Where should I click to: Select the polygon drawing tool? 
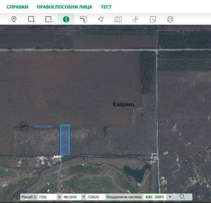pyautogui.click(x=101, y=19)
